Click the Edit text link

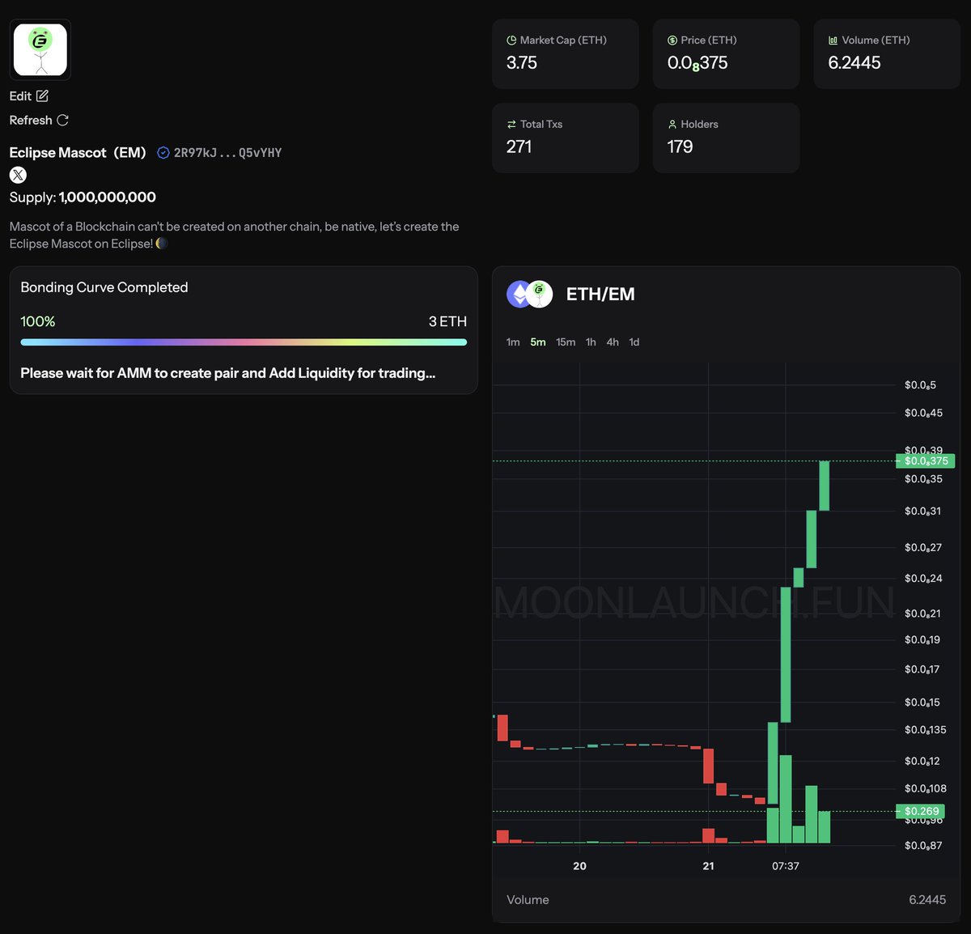tap(20, 96)
